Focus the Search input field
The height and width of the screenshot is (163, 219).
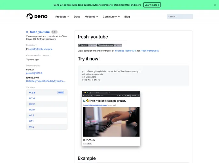coord(180,17)
